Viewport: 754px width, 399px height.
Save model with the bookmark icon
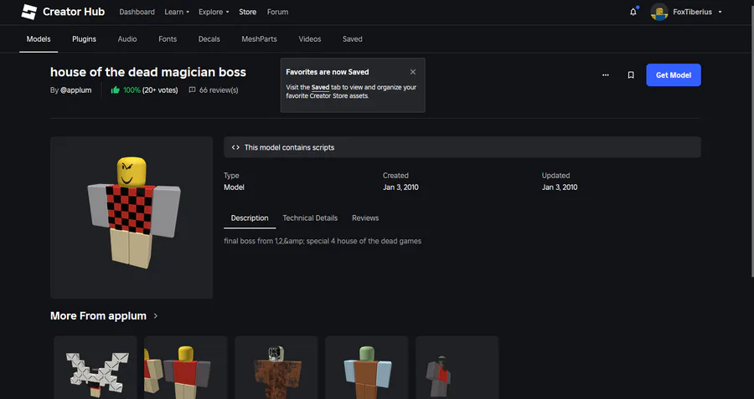(x=631, y=75)
